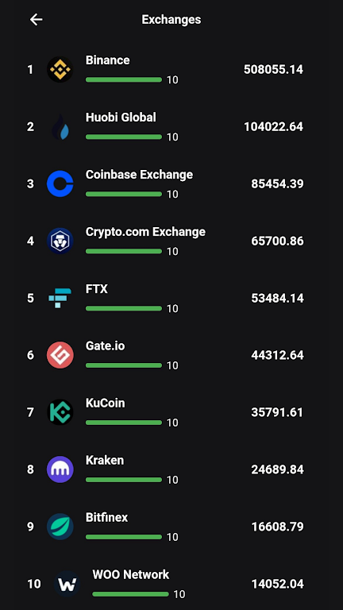Open the Huobi Global exchange name
The image size is (343, 610).
[x=121, y=118]
